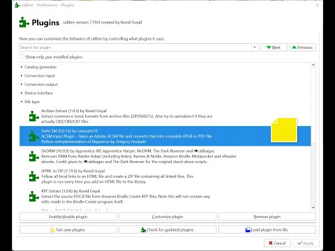
Task: Click Check for updated plugins
Action: coord(167,229)
